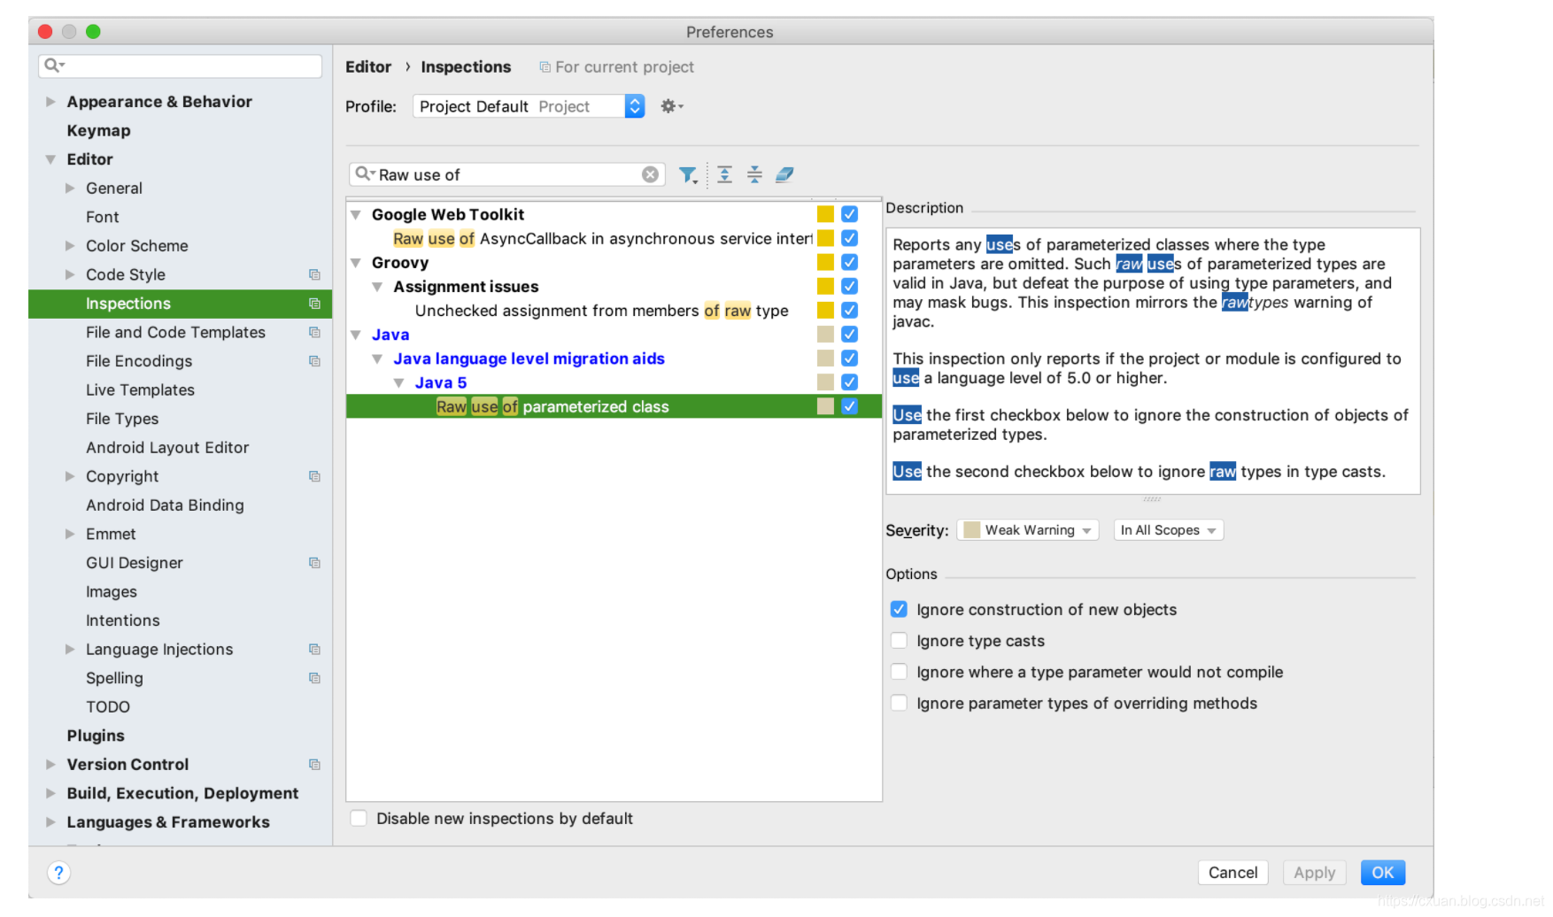The height and width of the screenshot is (917, 1553).
Task: Select File Types in the Editor settings
Action: pyautogui.click(x=122, y=419)
